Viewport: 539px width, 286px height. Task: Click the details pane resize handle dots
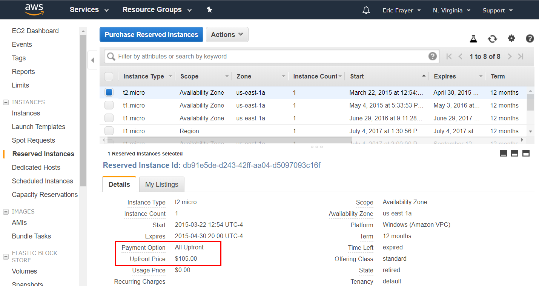click(x=316, y=146)
